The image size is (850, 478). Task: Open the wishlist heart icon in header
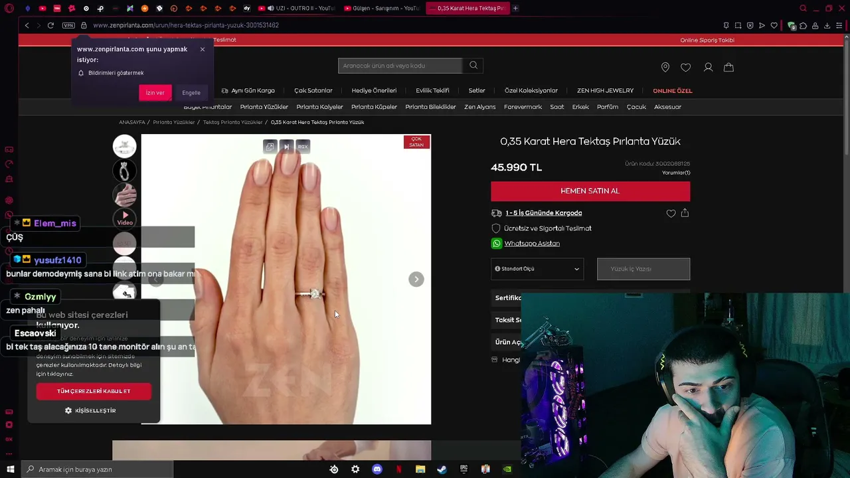point(686,67)
